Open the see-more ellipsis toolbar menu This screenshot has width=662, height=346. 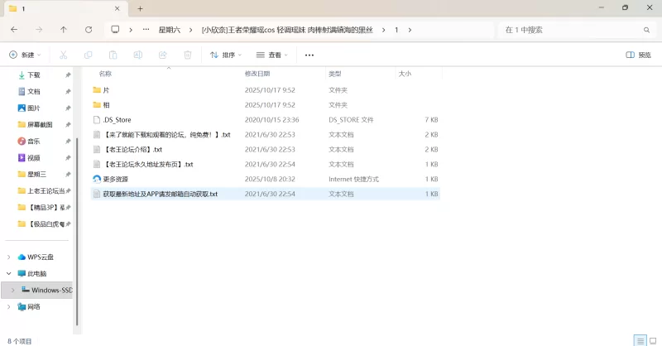coord(309,55)
